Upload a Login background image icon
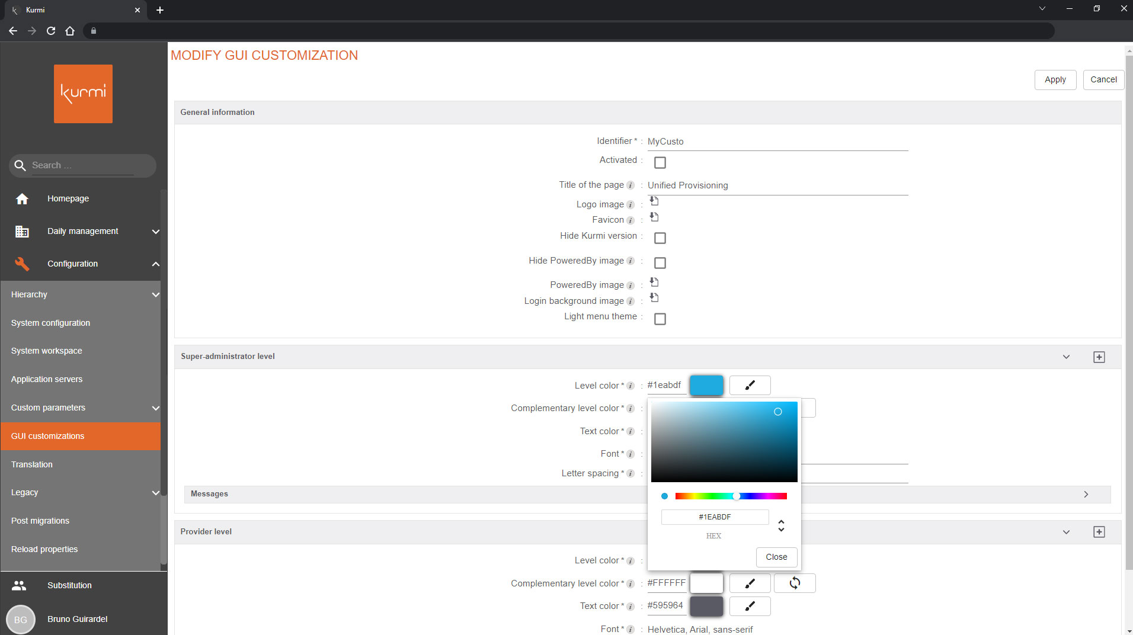 [654, 297]
